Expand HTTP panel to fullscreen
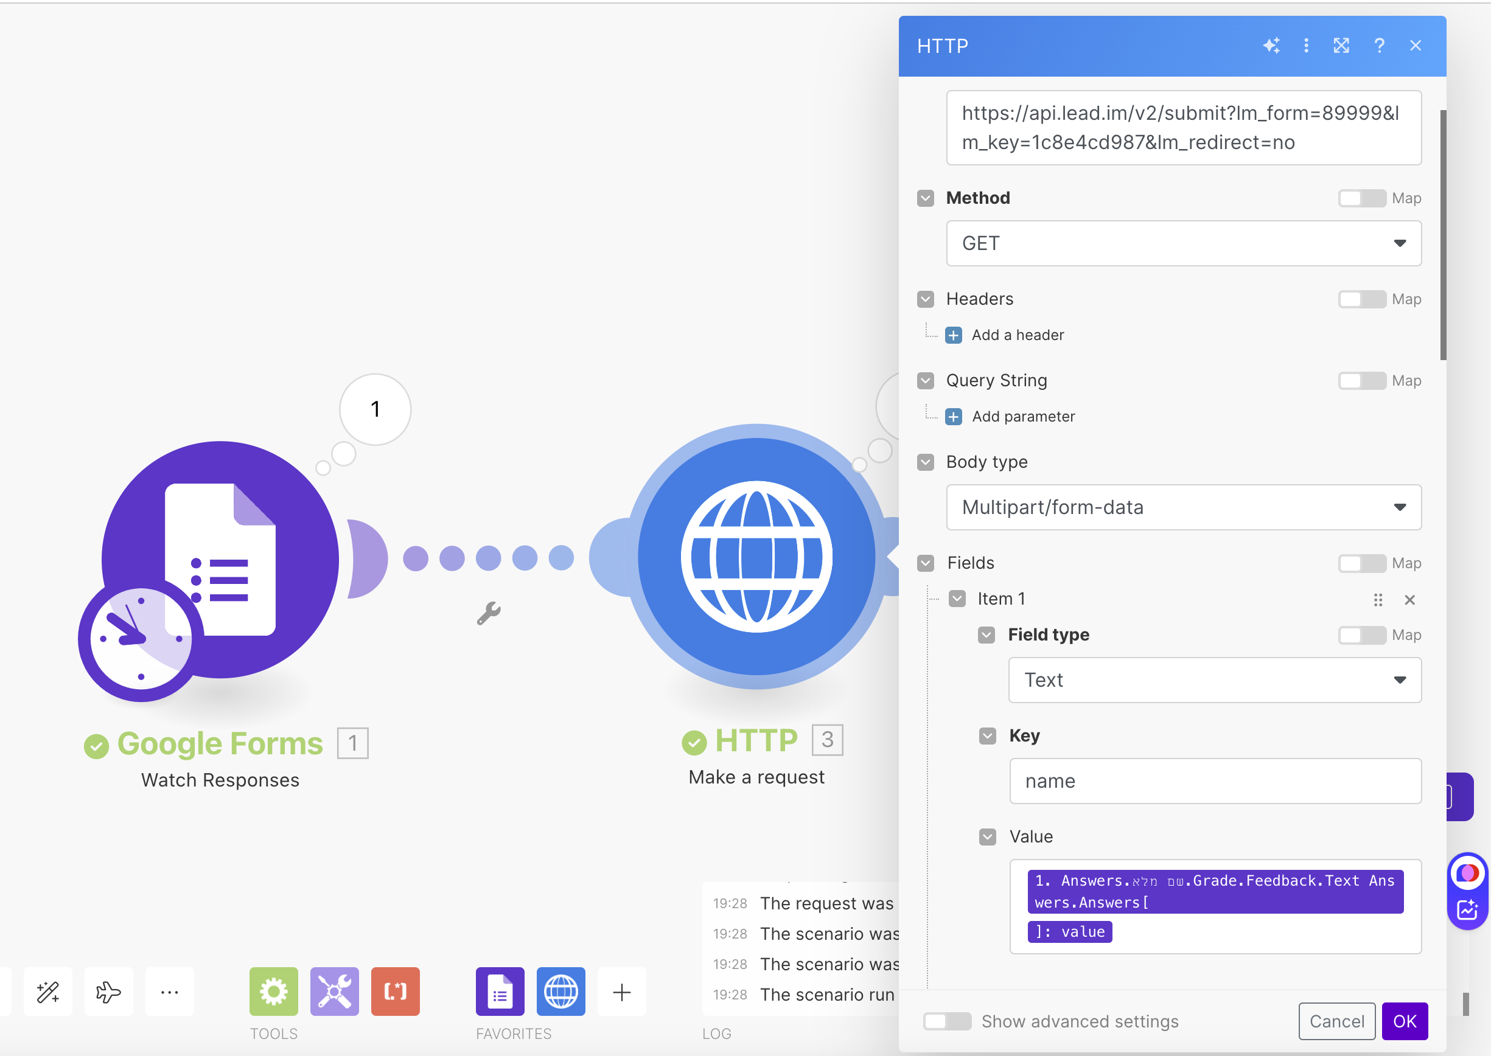1491x1056 pixels. click(x=1341, y=46)
